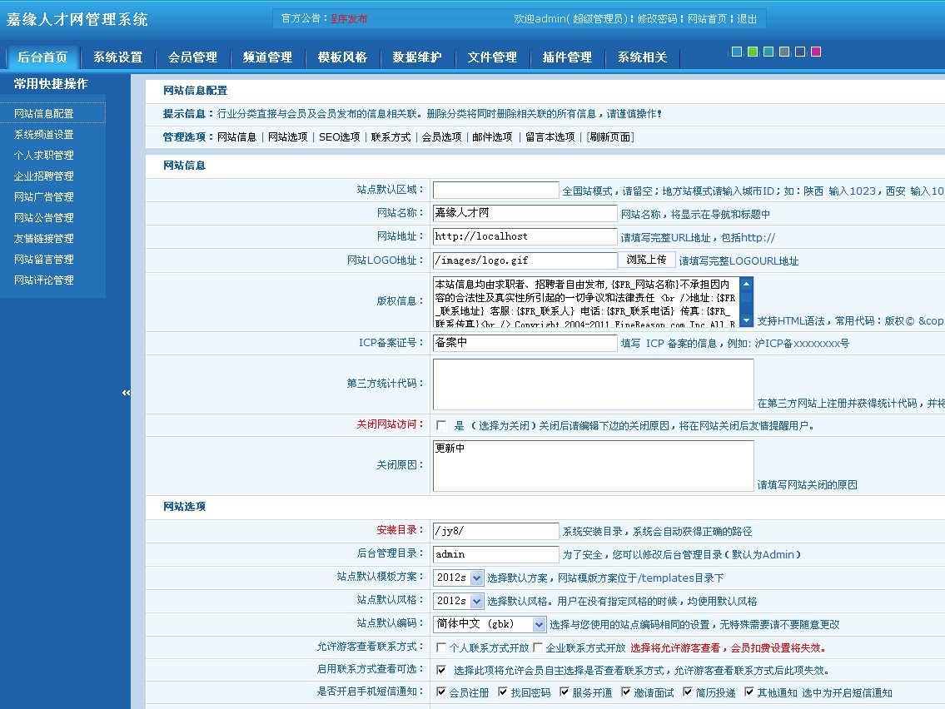The image size is (945, 709).
Task: Click the copyright textarea scroll-up arrow
Action: click(x=747, y=285)
